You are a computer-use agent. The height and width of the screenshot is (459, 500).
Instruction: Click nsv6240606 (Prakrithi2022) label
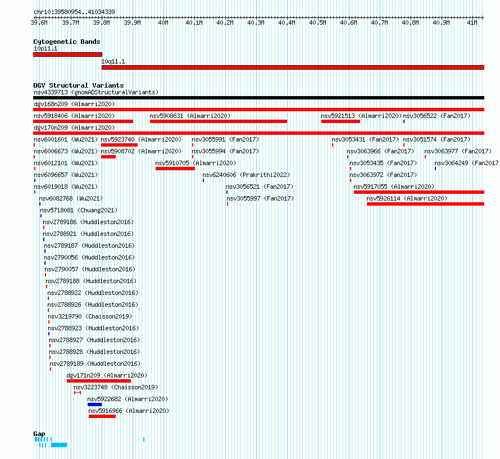[x=246, y=175]
